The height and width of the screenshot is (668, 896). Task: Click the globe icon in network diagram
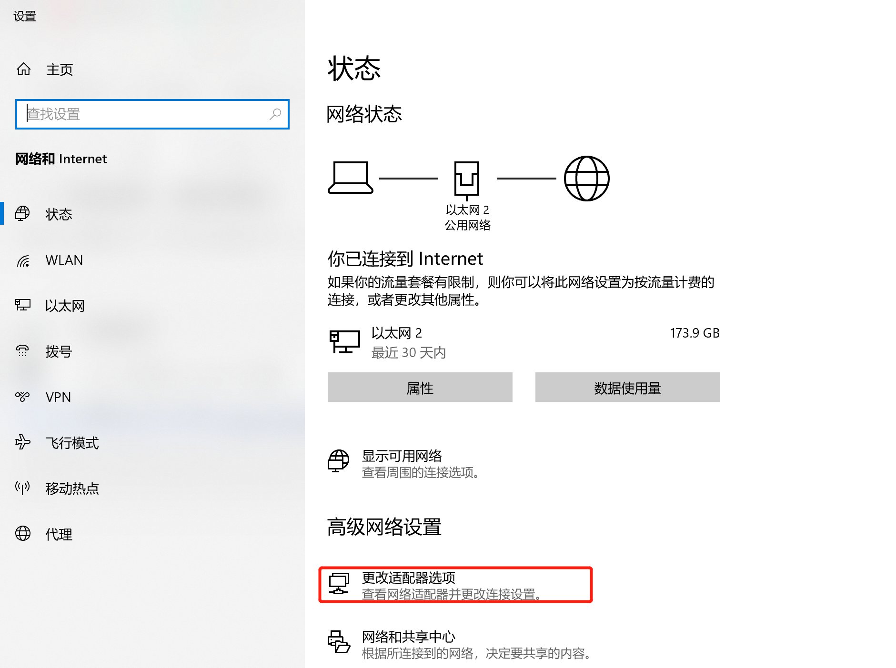tap(586, 179)
